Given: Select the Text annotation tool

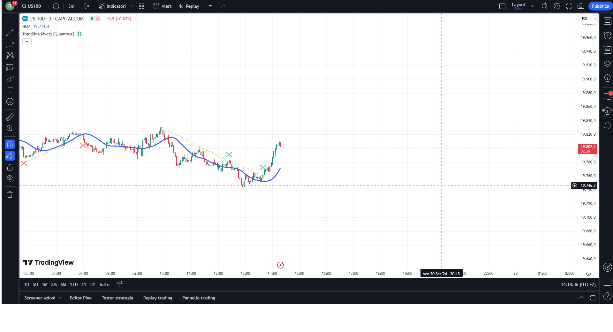Looking at the screenshot, I should pos(10,90).
